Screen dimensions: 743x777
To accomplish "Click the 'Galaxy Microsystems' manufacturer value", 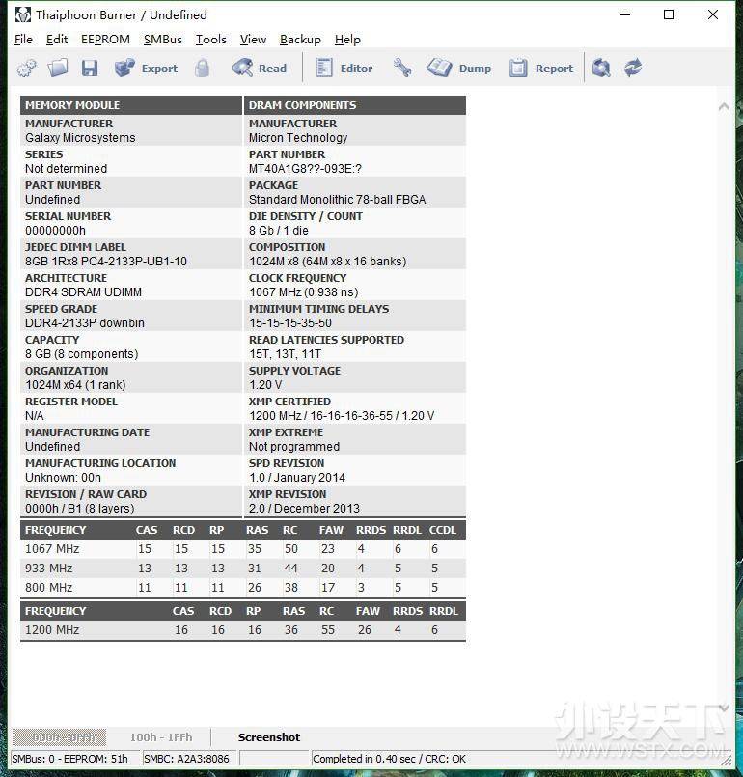I will coord(80,138).
